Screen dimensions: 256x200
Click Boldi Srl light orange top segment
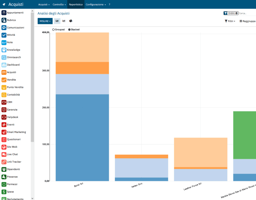point(82,47)
